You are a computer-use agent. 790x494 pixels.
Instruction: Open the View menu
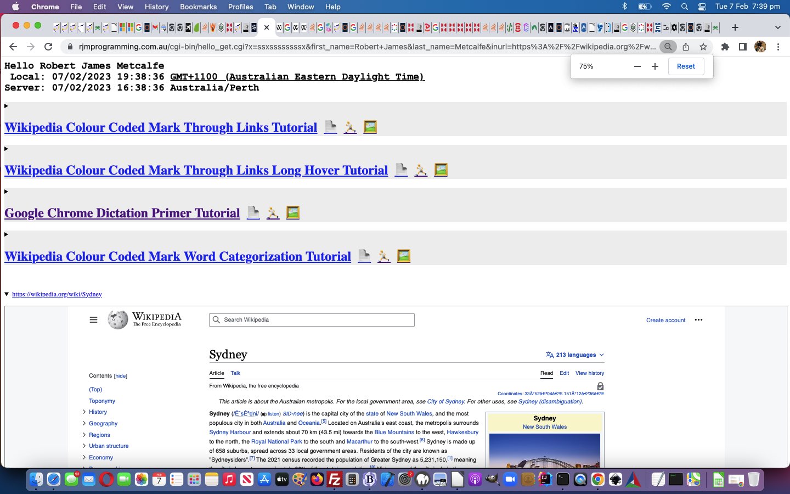[x=126, y=7]
